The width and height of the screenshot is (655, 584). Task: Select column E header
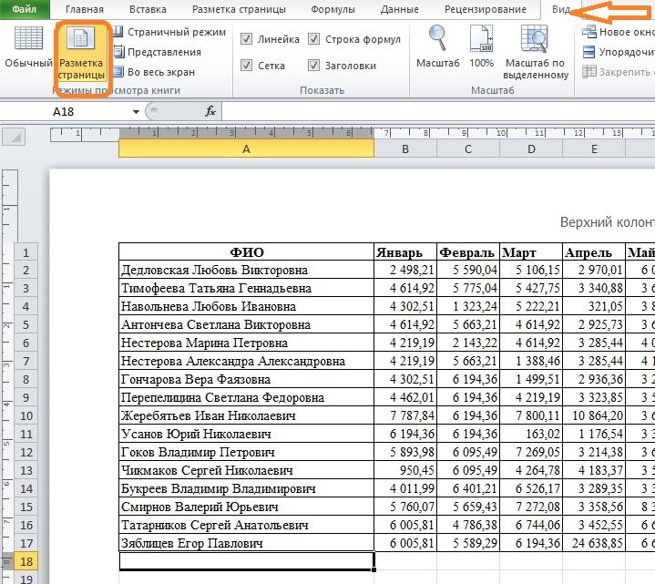594,149
